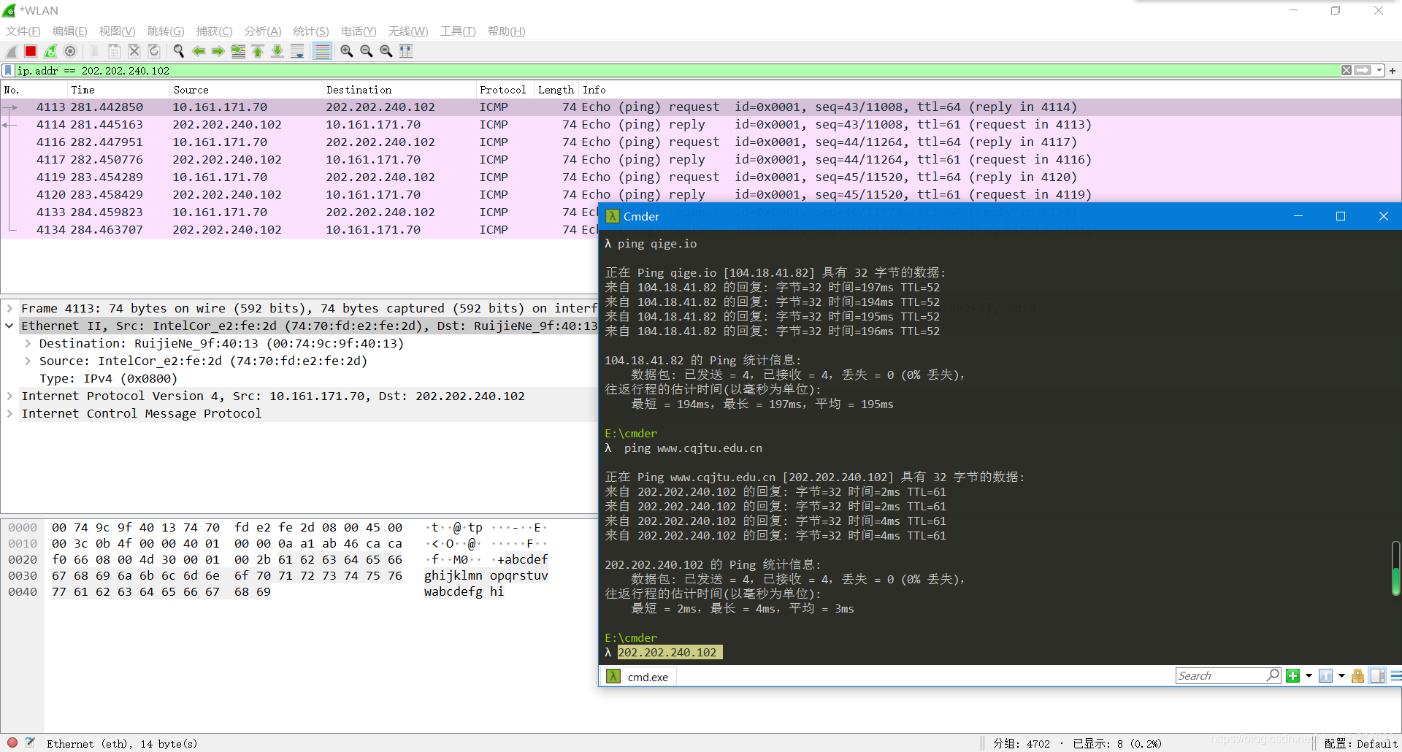Open the 工具(T) menu
The height and width of the screenshot is (752, 1402).
[x=458, y=31]
